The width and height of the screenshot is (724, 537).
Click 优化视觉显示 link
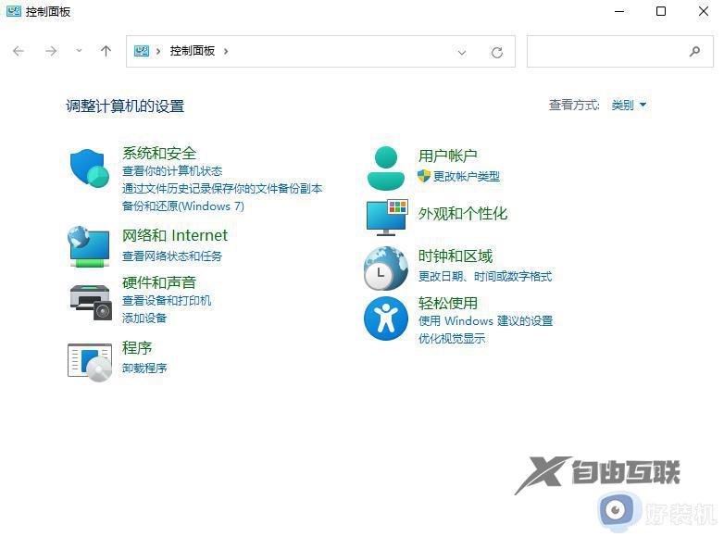tap(452, 339)
